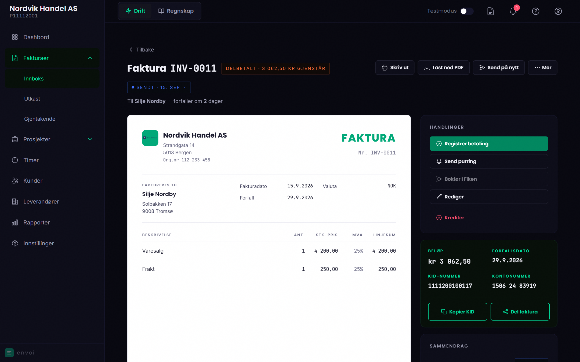Click Registrer betaling button
Image resolution: width=580 pixels, height=362 pixels.
(489, 144)
